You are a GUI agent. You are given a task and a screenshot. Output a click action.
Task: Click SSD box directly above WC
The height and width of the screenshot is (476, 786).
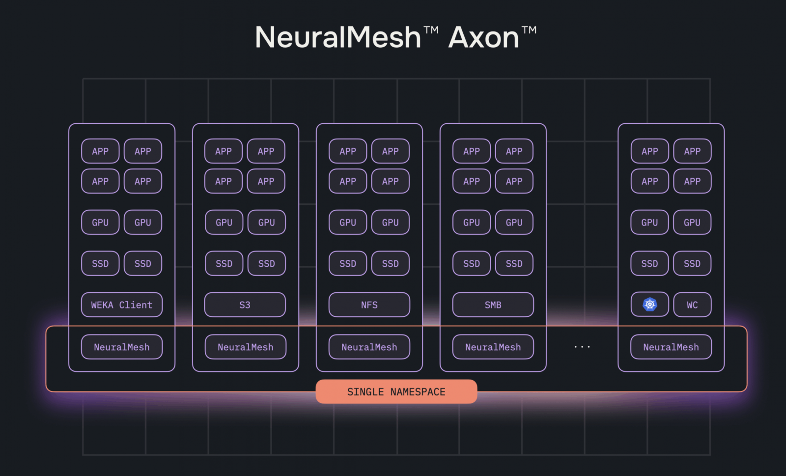[692, 263]
